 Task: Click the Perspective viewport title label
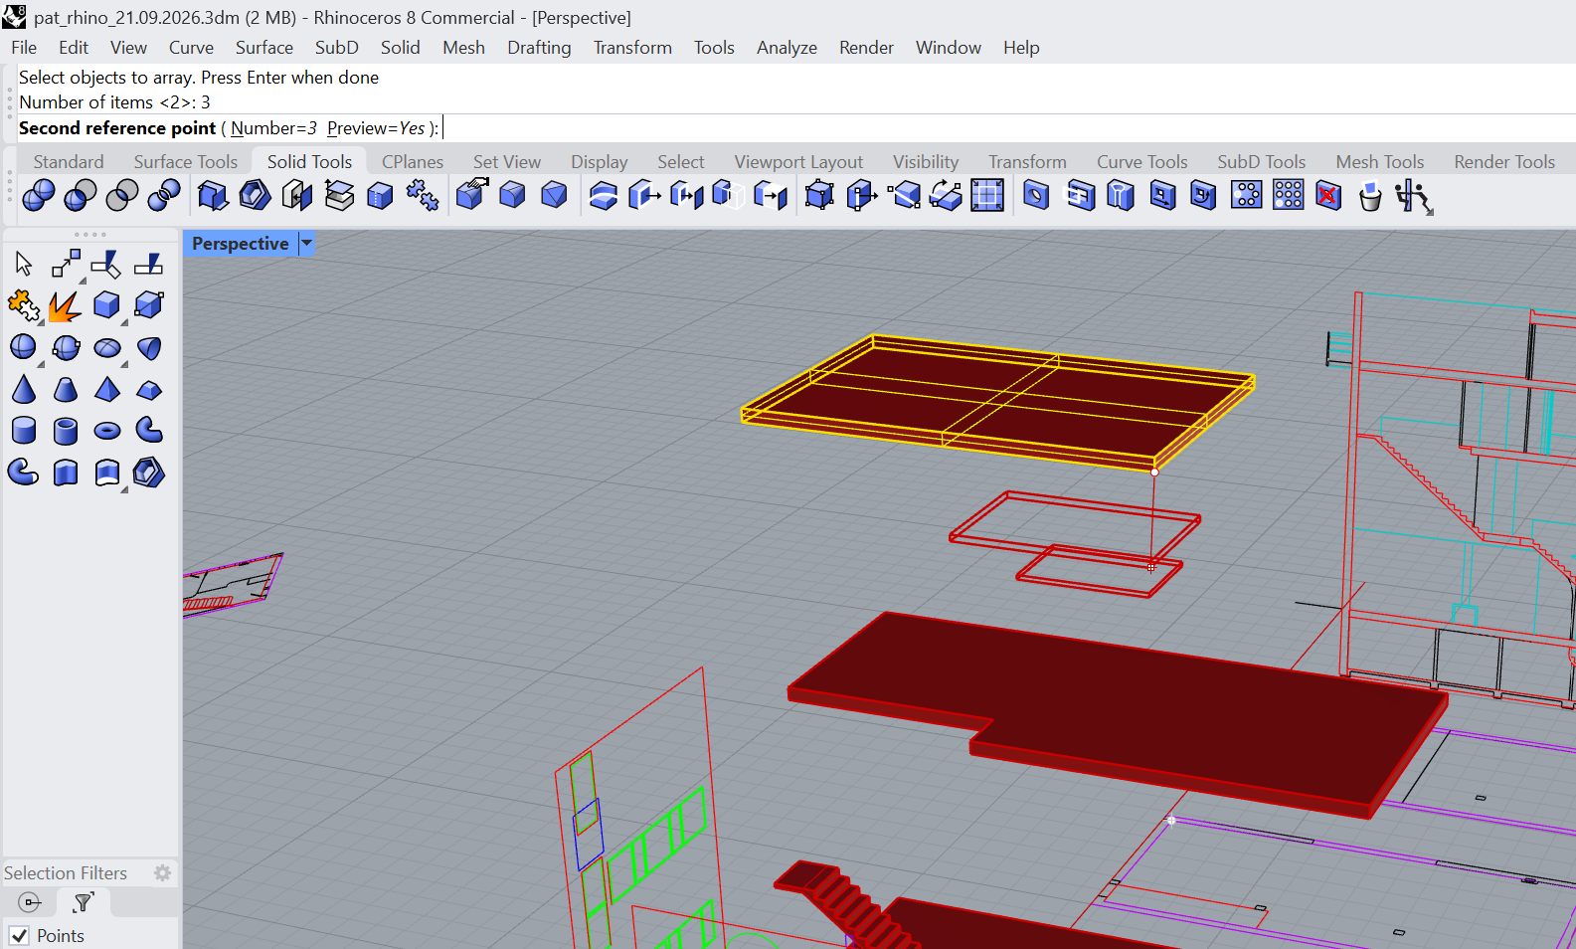click(x=241, y=244)
